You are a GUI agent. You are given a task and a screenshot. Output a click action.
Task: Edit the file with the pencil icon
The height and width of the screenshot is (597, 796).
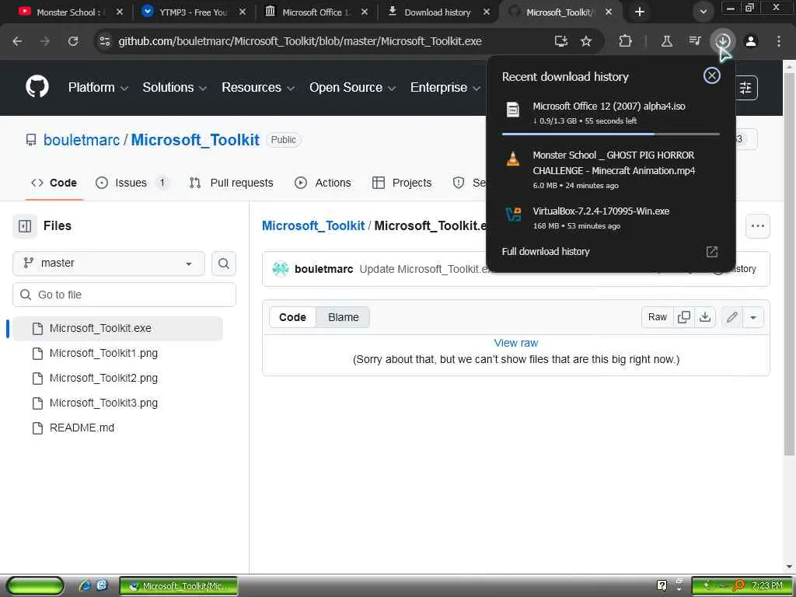pyautogui.click(x=731, y=317)
